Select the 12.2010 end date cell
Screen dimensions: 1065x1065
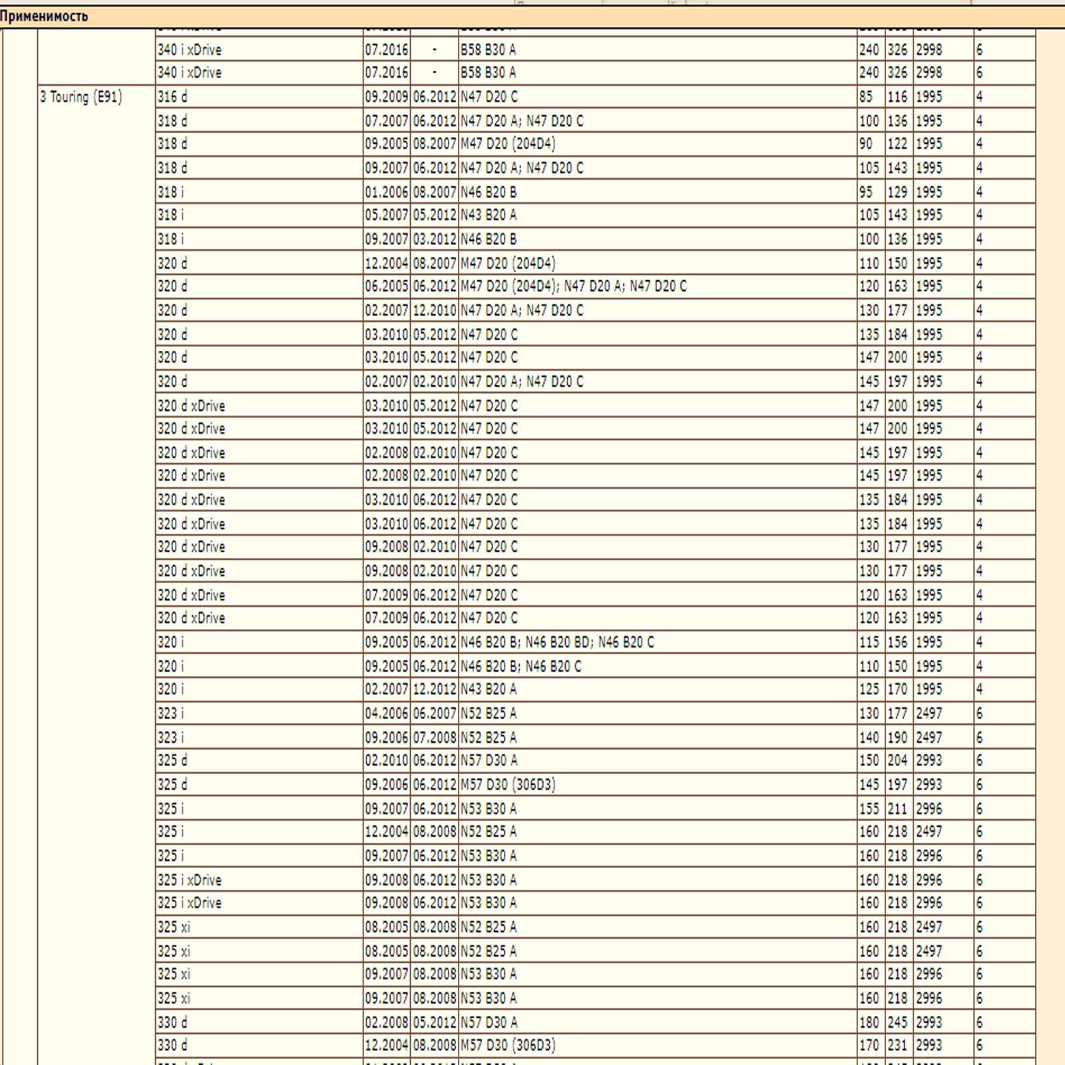click(435, 311)
